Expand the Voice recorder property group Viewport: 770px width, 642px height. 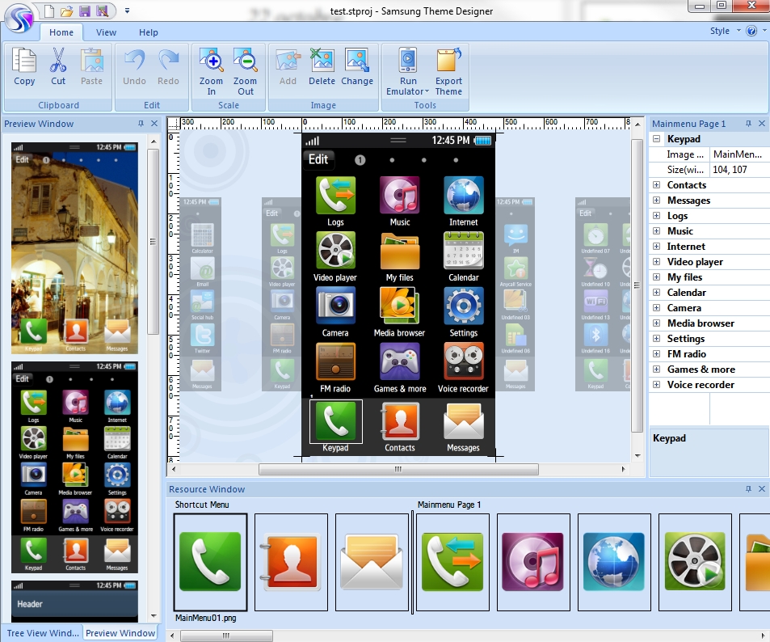[656, 384]
